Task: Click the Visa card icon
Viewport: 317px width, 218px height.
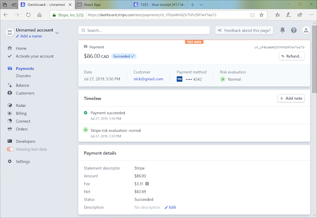Action: (179, 79)
